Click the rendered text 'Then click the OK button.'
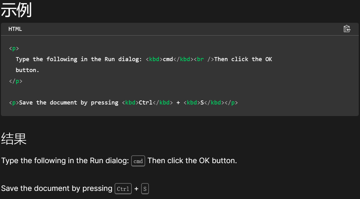Image resolution: width=360 pixels, height=199 pixels. pos(192,161)
